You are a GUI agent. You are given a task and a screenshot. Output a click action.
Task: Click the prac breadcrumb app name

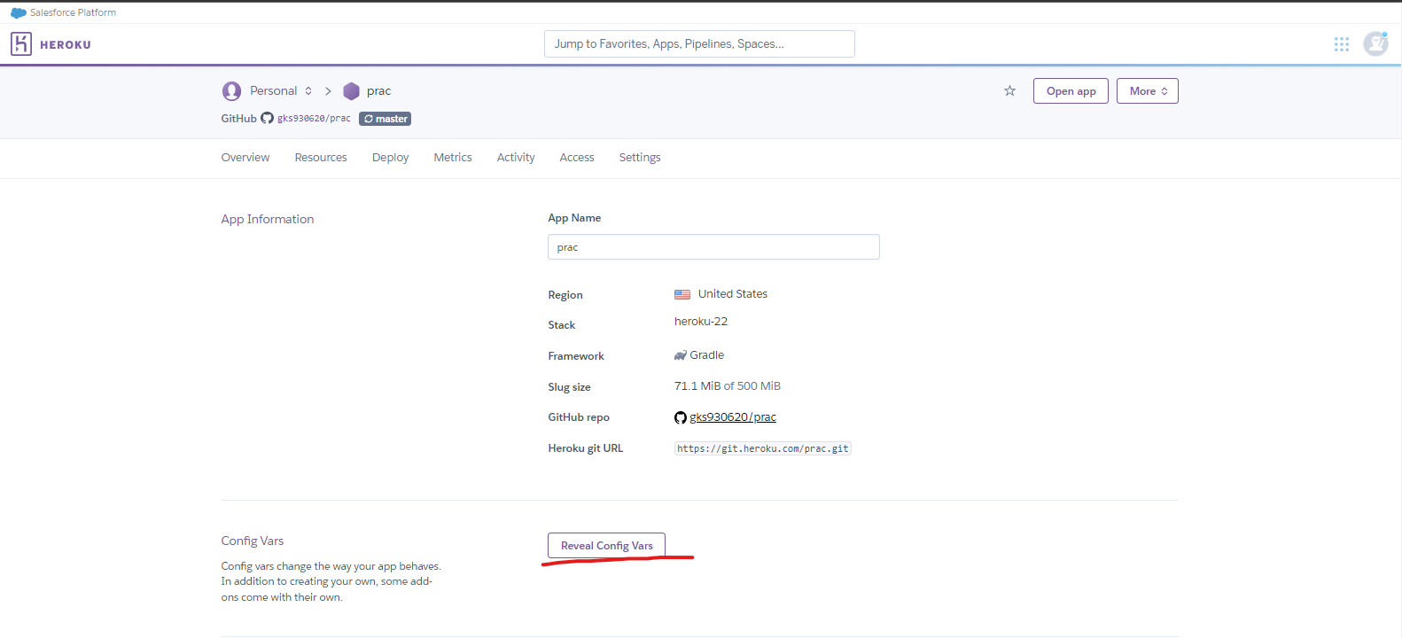pyautogui.click(x=378, y=90)
